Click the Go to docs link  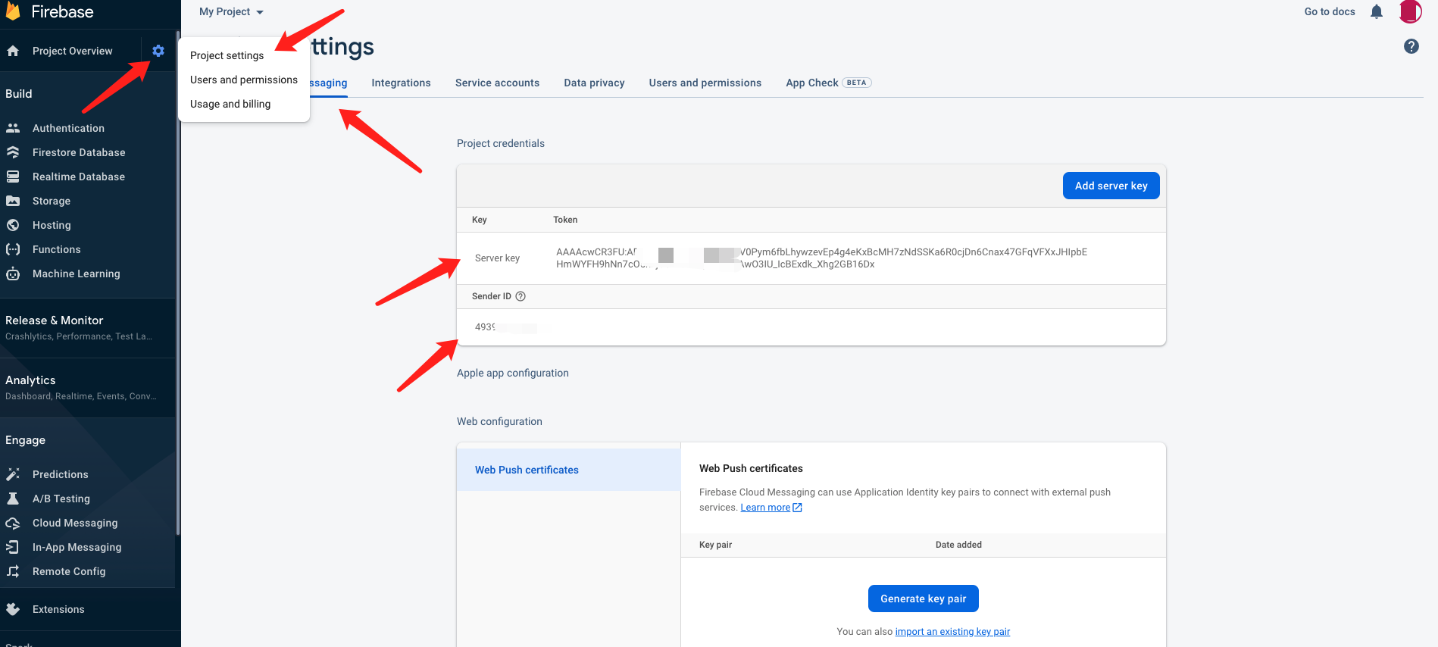click(x=1330, y=11)
